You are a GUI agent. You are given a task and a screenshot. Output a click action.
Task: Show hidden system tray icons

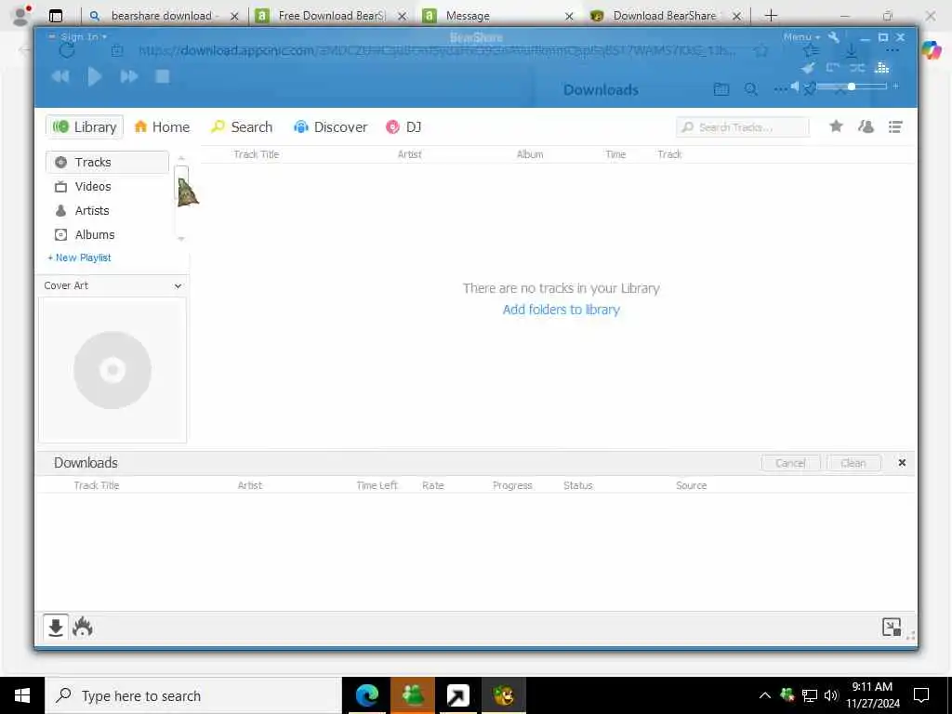coord(765,695)
